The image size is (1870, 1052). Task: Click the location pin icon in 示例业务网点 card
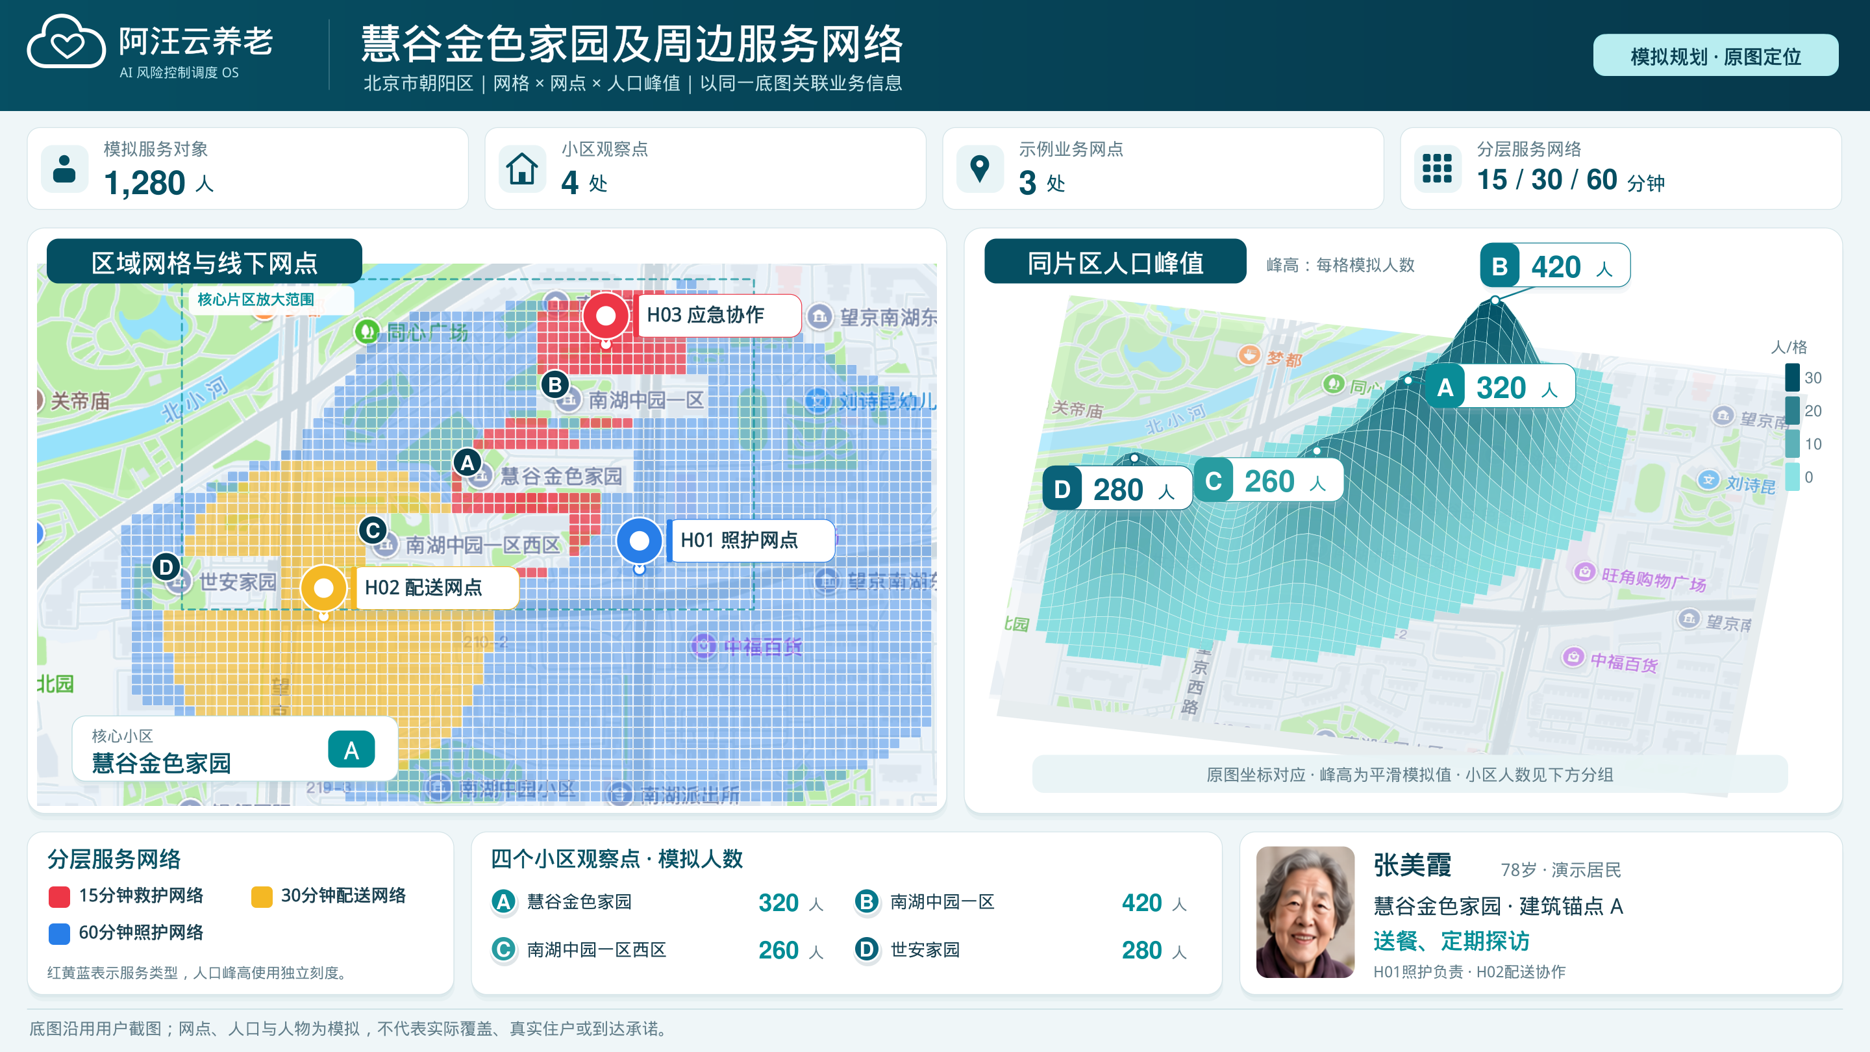980,169
